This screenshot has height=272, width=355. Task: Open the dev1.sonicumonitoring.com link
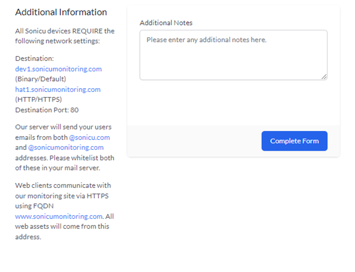point(58,69)
